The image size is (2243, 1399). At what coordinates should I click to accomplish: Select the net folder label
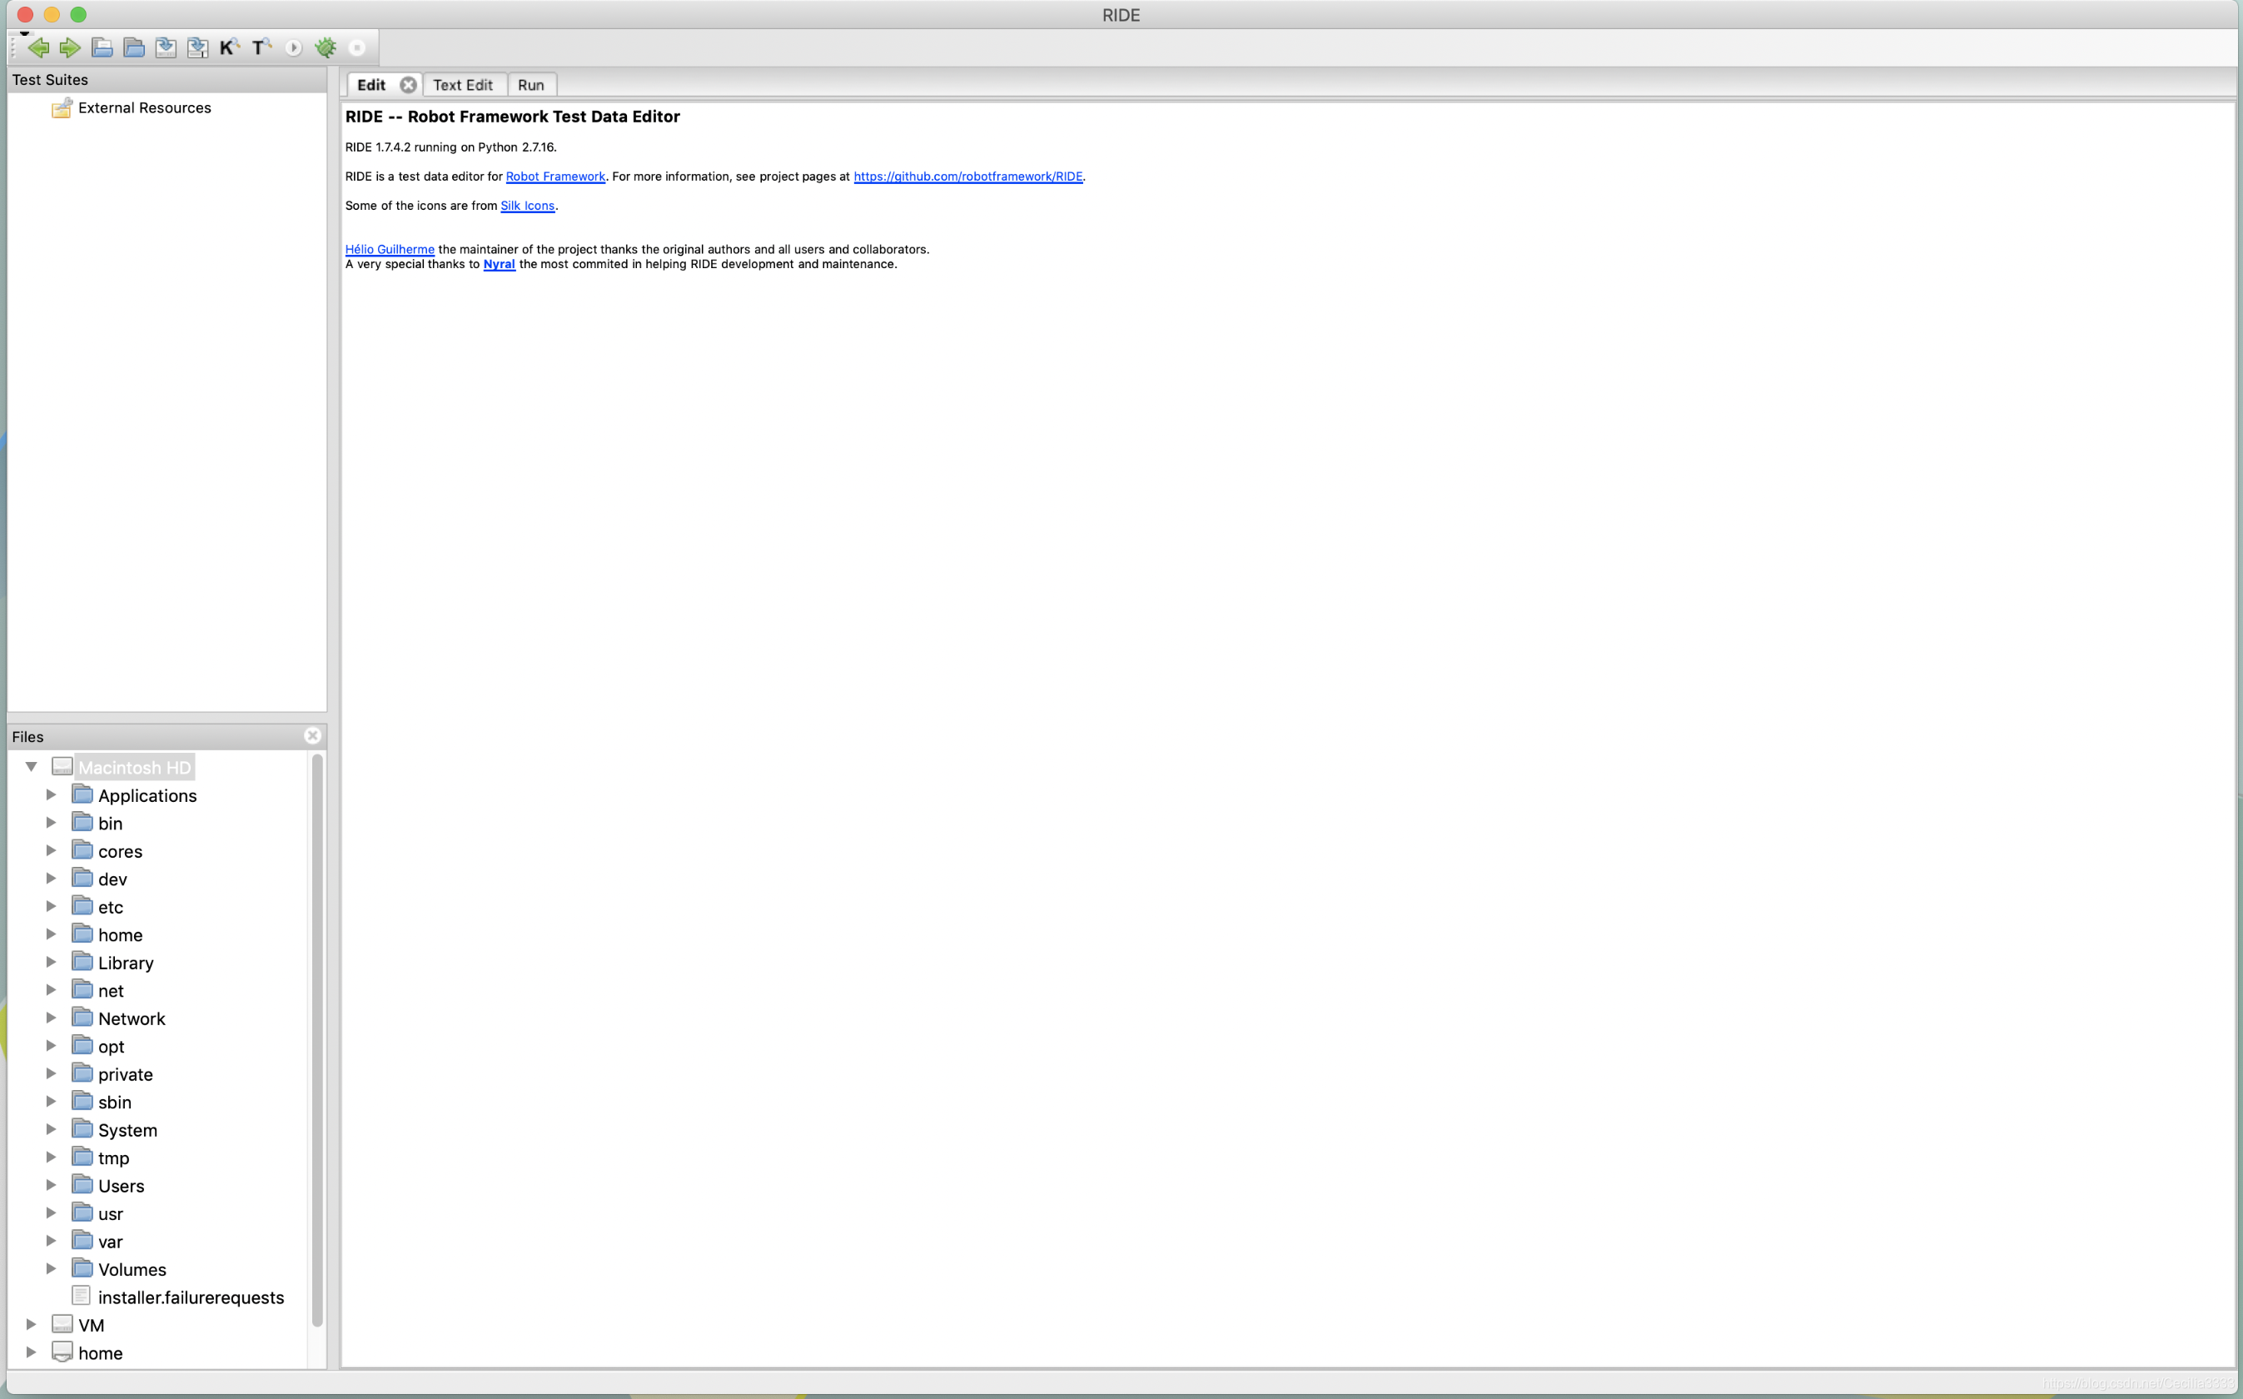pos(111,991)
